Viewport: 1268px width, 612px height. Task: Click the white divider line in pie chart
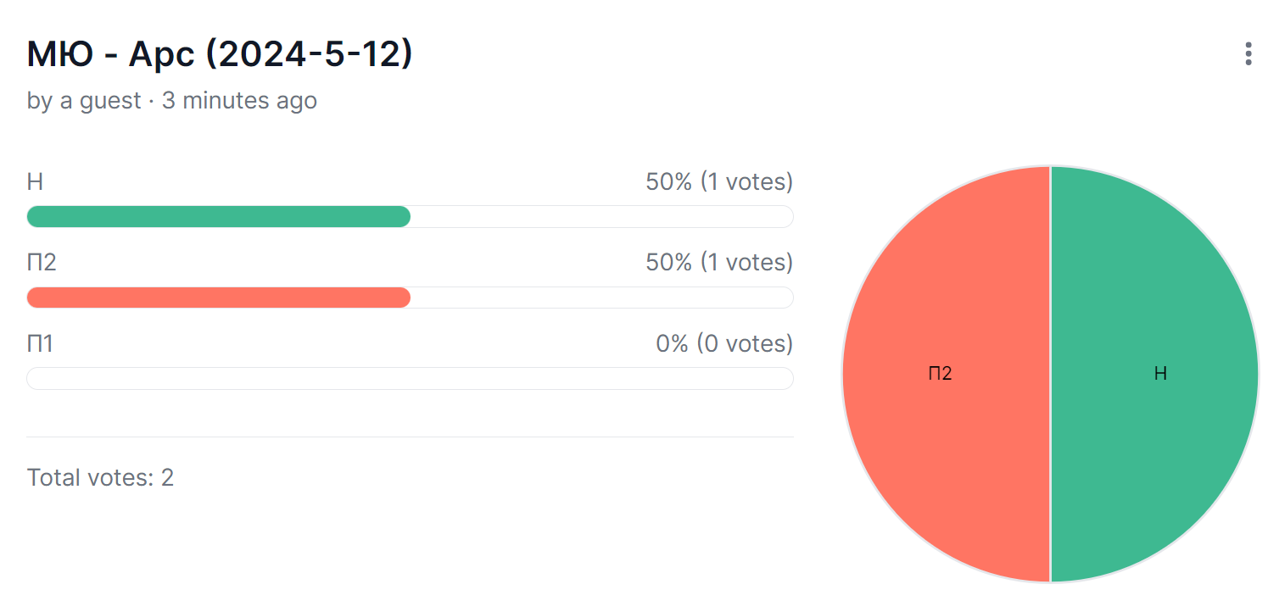point(1051,374)
